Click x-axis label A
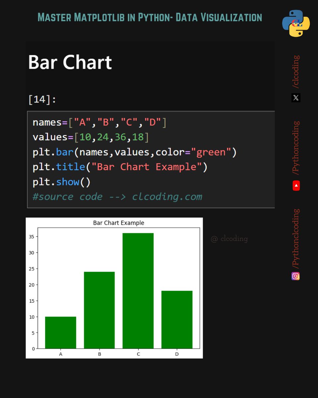 coord(61,354)
